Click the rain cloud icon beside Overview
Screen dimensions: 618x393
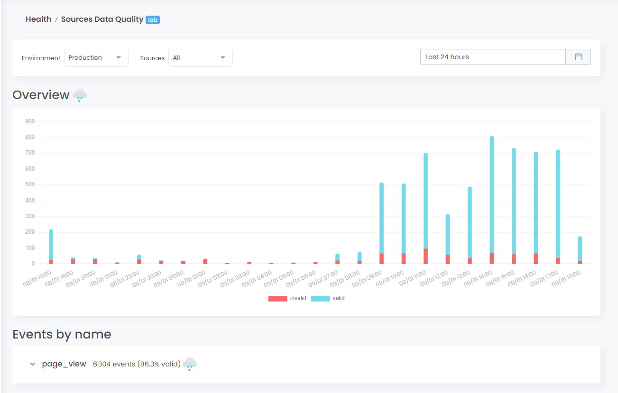point(80,95)
